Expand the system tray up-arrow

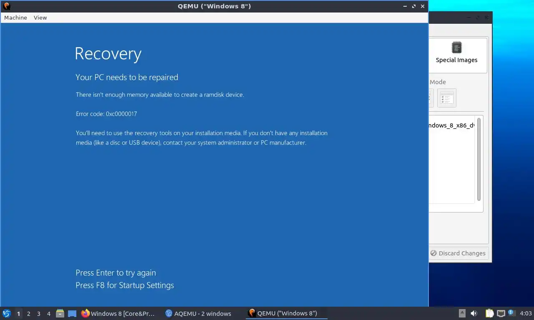click(462, 313)
